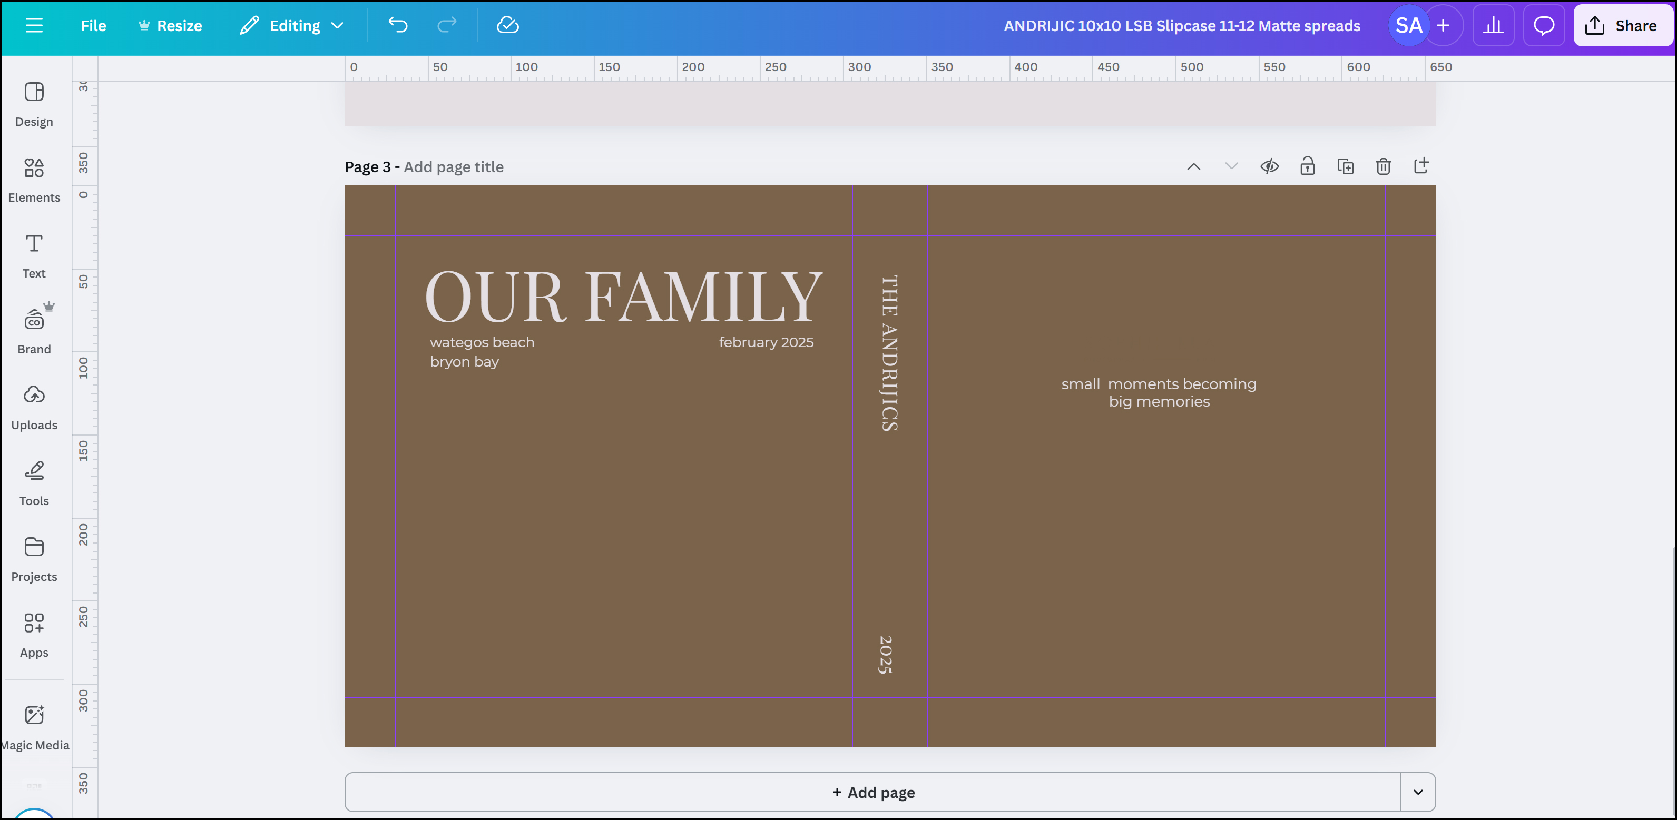
Task: Click the Page 3 label
Action: coord(368,166)
